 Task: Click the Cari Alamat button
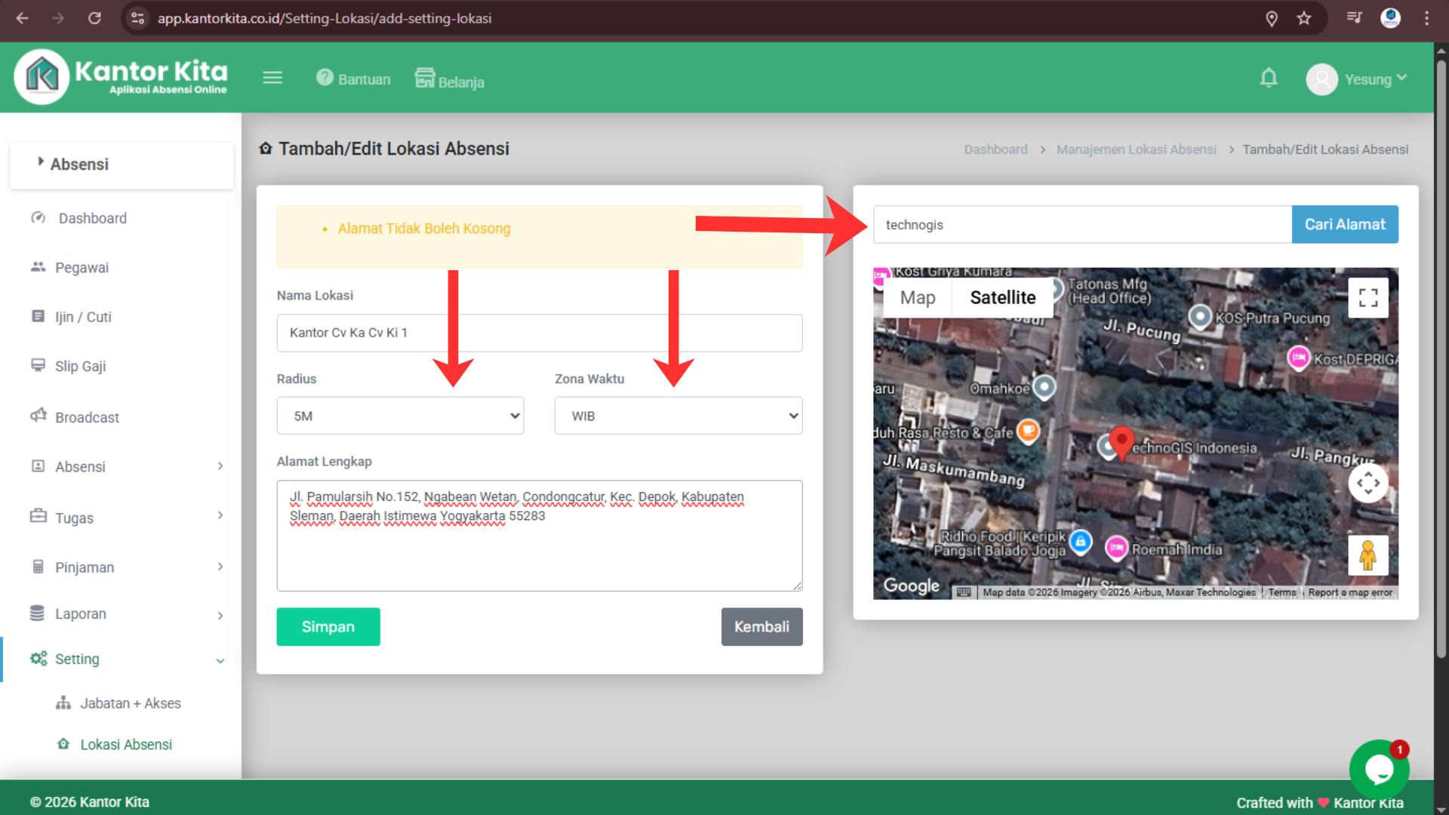click(1344, 224)
